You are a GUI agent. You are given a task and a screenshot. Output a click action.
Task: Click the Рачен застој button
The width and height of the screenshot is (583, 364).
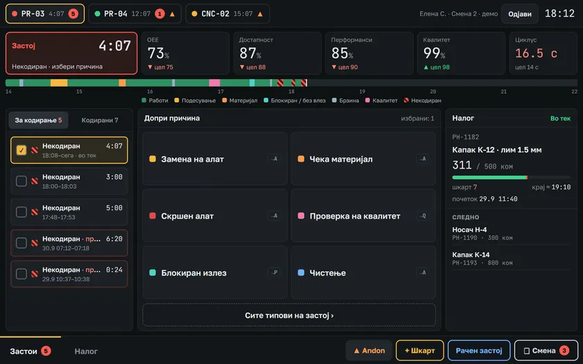pyautogui.click(x=479, y=351)
